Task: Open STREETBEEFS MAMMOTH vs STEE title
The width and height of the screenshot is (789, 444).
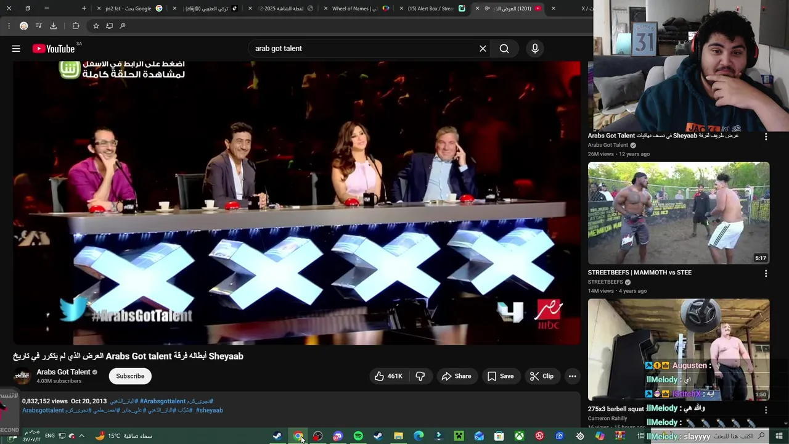Action: click(x=639, y=273)
